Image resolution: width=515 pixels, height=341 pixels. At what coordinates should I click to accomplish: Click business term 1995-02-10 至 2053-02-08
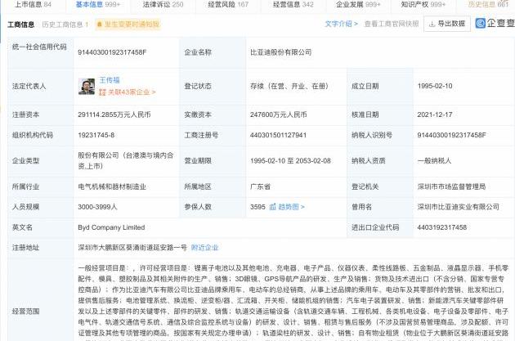click(290, 161)
